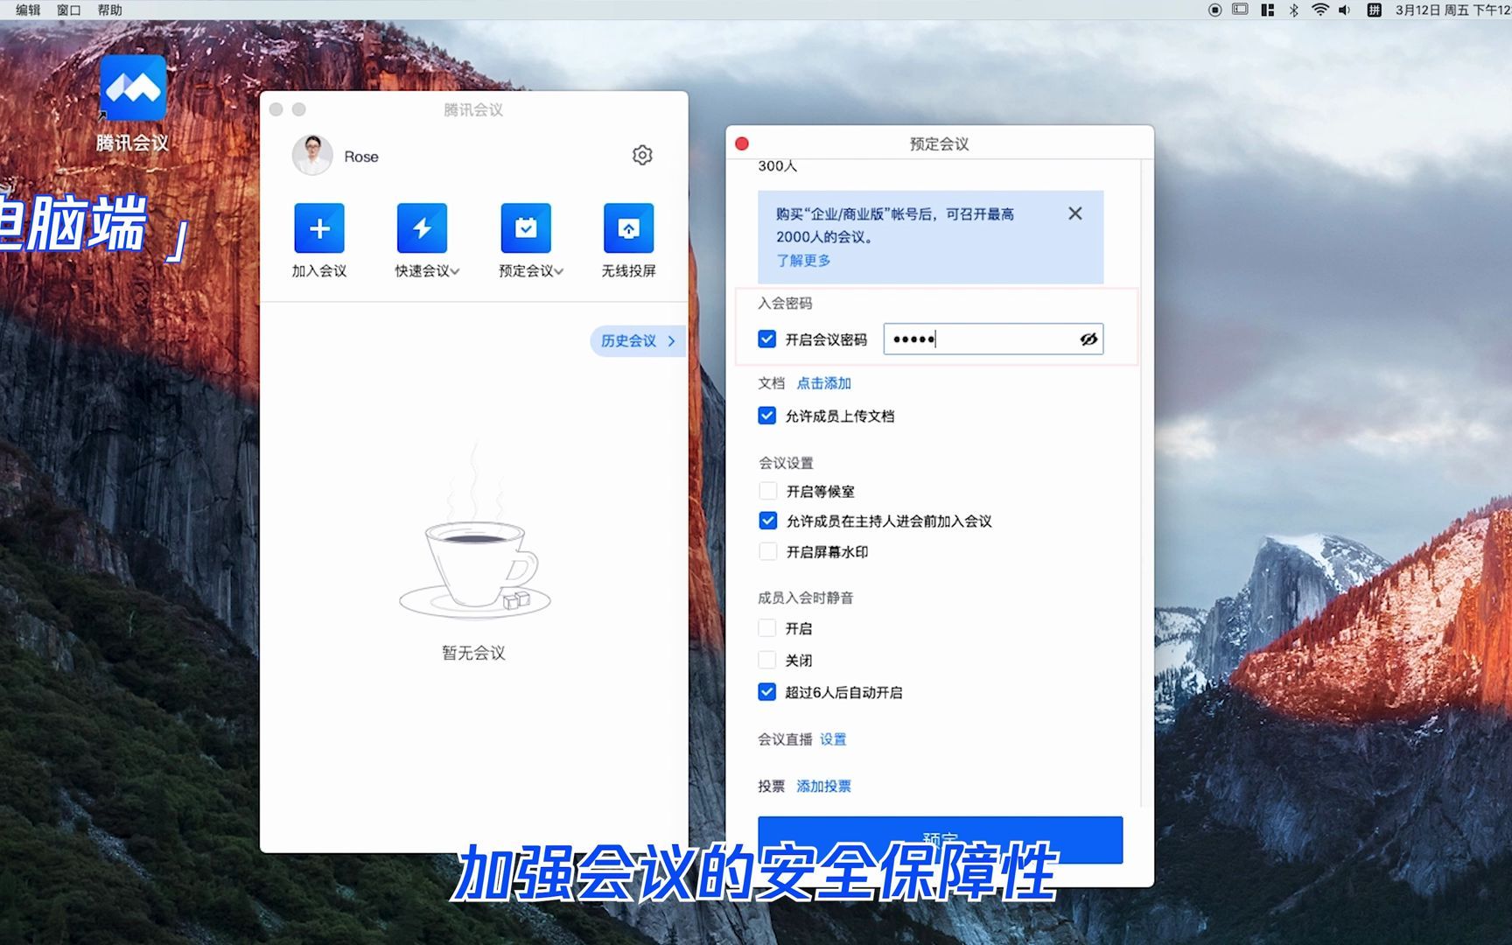Click the date and time in menu bar
1512x945 pixels.
pos(1452,10)
